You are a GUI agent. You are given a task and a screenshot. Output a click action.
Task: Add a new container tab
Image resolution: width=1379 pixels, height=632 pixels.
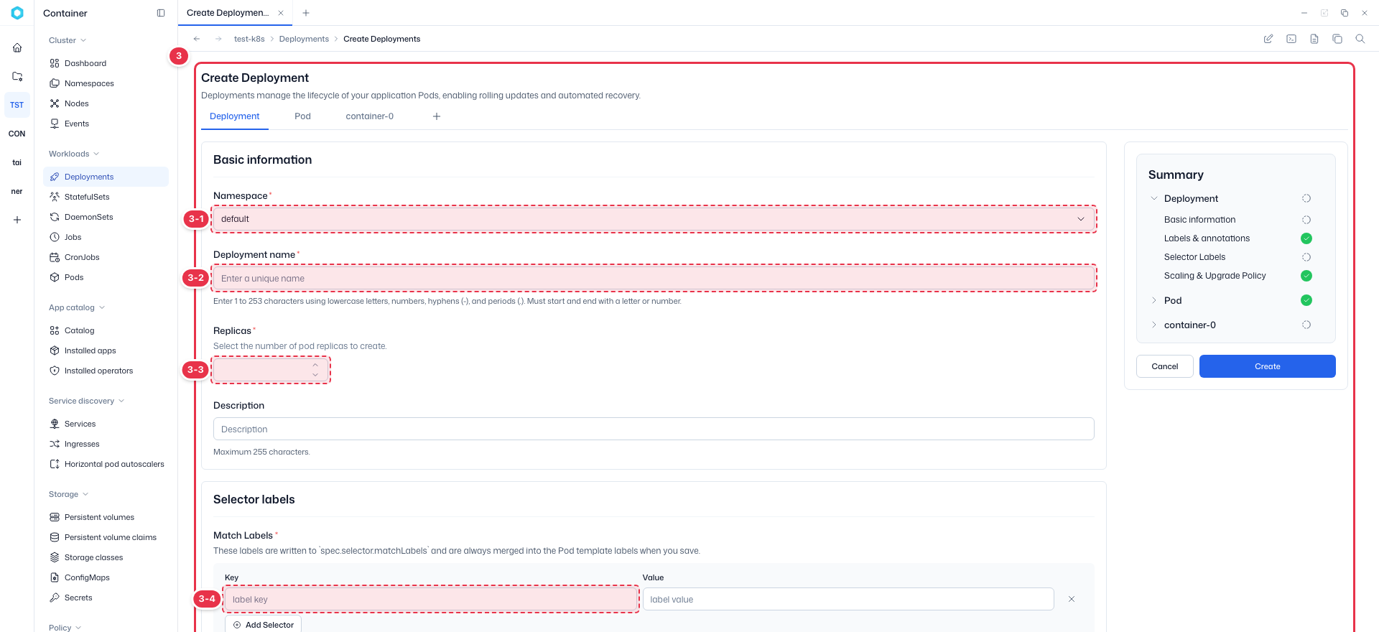point(437,116)
